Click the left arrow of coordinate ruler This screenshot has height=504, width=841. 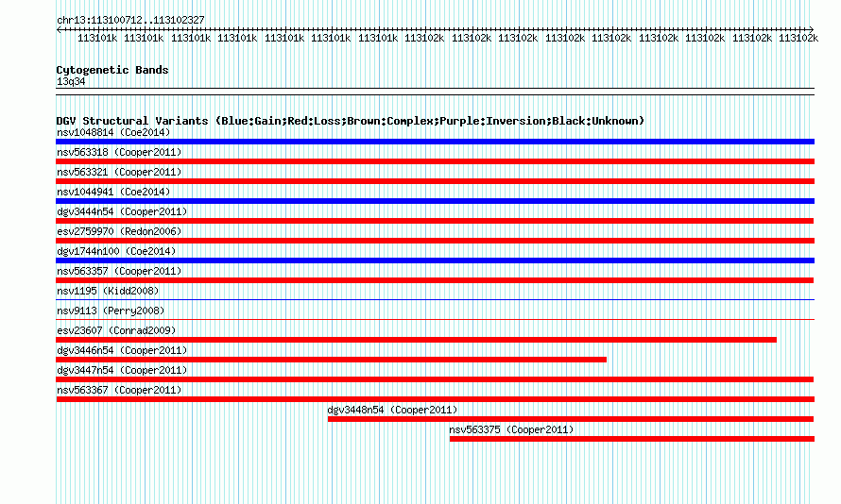(59, 29)
